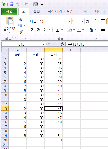The width and height of the screenshot is (108, 149).
Task: Select column D header
Action: coord(72,50)
